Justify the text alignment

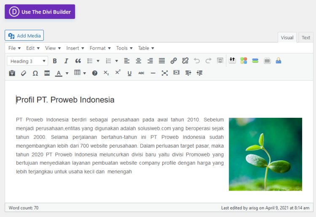[162, 61]
